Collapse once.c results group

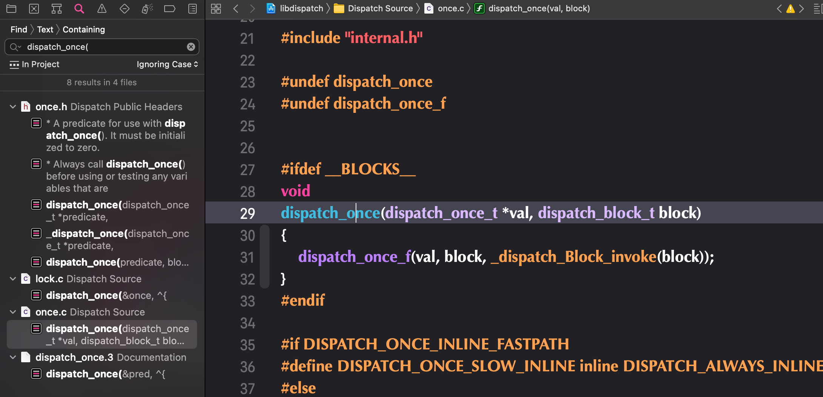[13, 312]
